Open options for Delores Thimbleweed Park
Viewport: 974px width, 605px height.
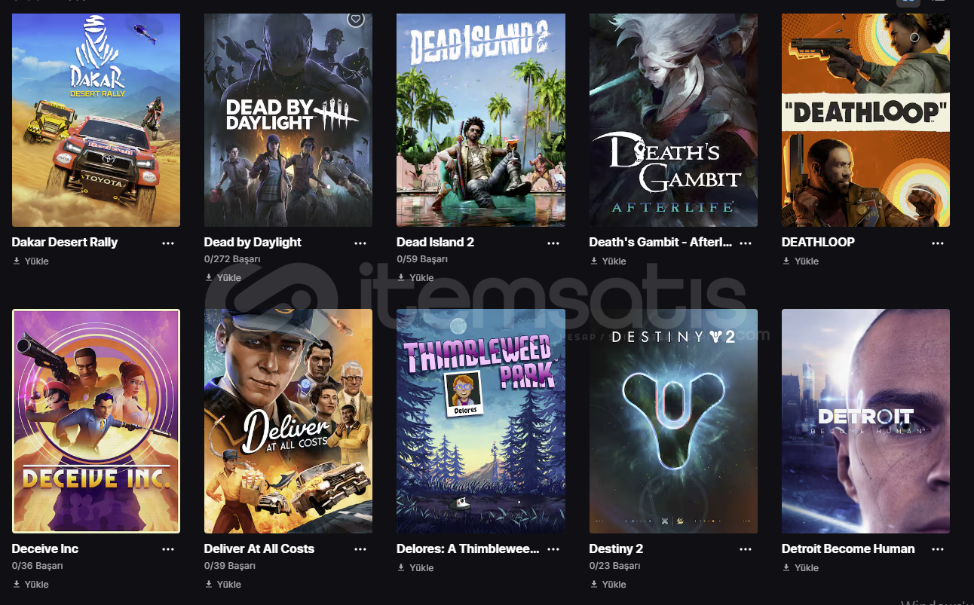coord(553,550)
